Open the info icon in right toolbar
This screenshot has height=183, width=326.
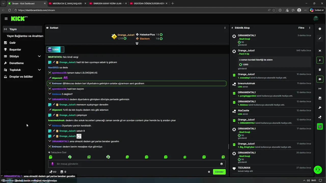tap(320, 29)
